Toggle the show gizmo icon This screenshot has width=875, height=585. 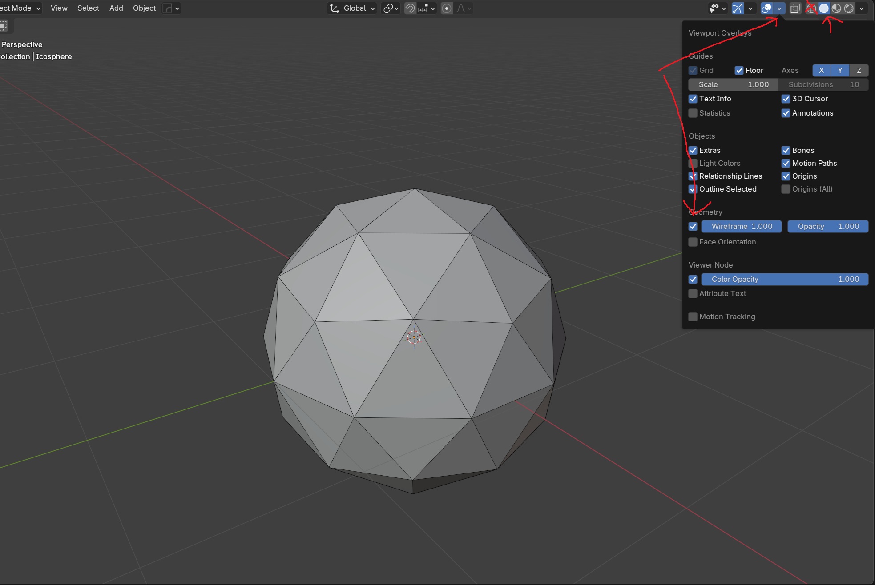click(738, 8)
